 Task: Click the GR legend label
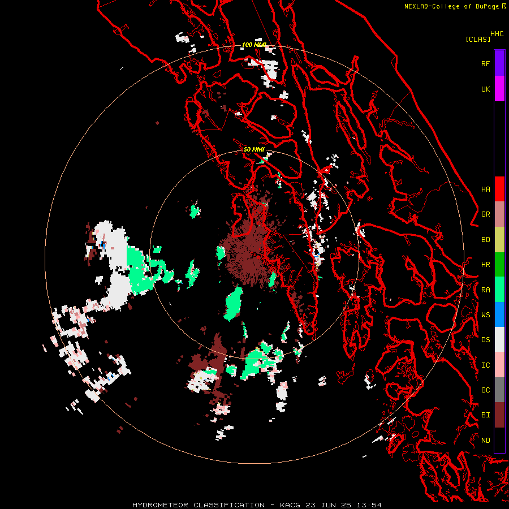pyautogui.click(x=485, y=214)
